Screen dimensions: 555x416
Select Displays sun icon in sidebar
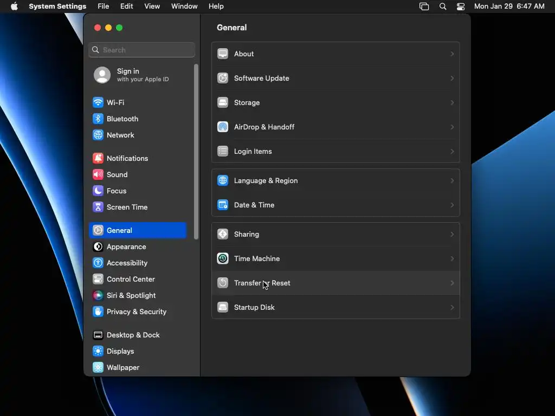[x=98, y=352]
